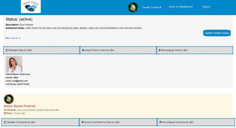Click the calendar icon beside Time: 2021-01-14
236x128 pixels.
(6, 38)
